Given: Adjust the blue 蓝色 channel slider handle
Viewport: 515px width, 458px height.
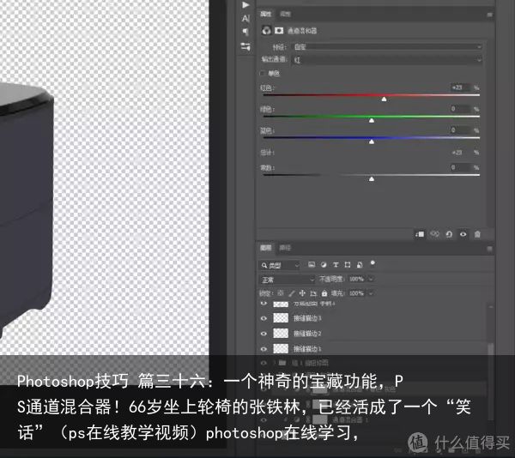Looking at the screenshot, I should click(372, 142).
